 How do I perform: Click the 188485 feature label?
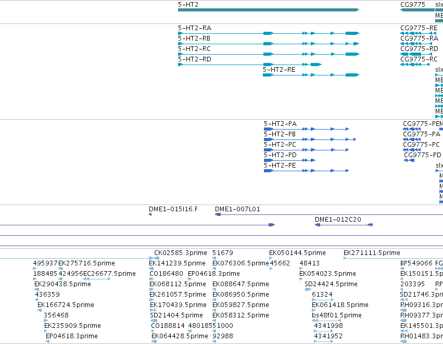click(45, 274)
